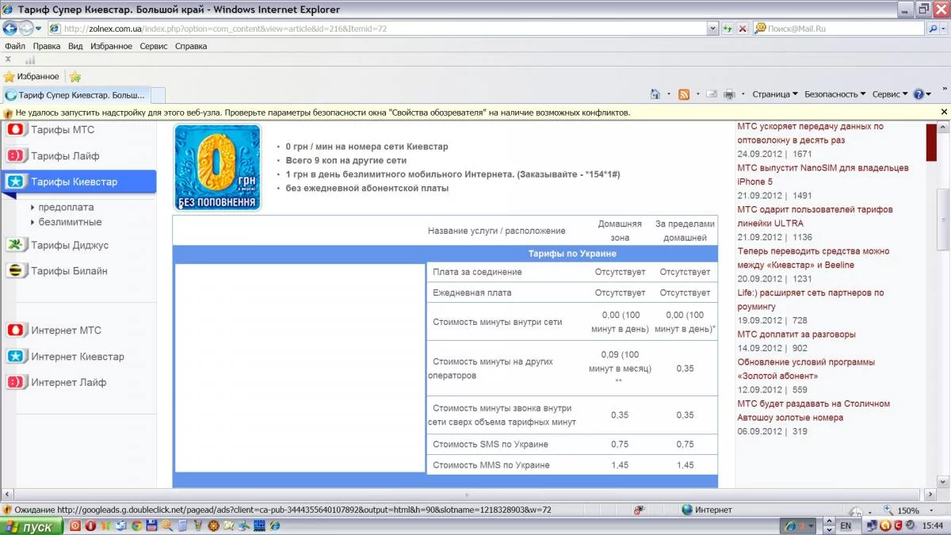The width and height of the screenshot is (951, 535).
Task: Click the Add to Favorites bar star icon
Action: pos(75,77)
